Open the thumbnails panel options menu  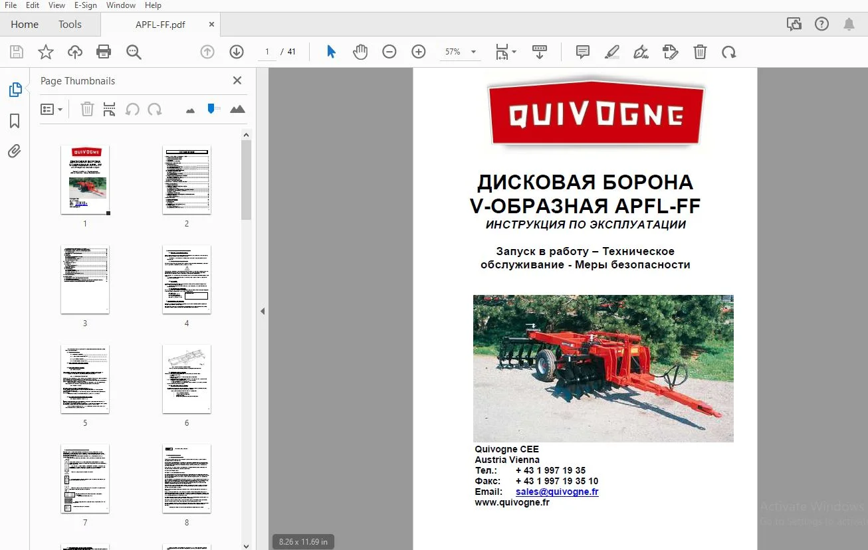coord(51,109)
